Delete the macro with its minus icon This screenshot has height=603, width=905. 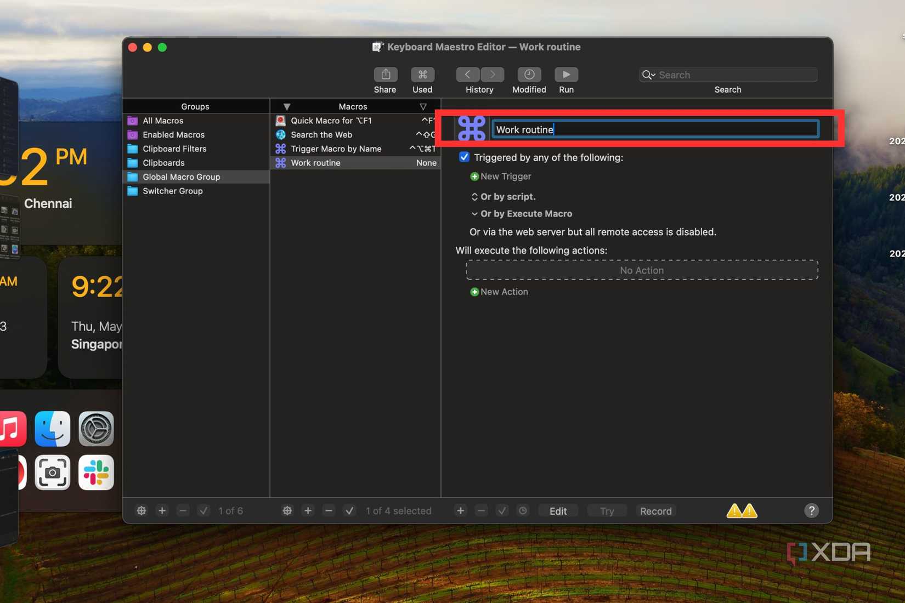(x=329, y=510)
